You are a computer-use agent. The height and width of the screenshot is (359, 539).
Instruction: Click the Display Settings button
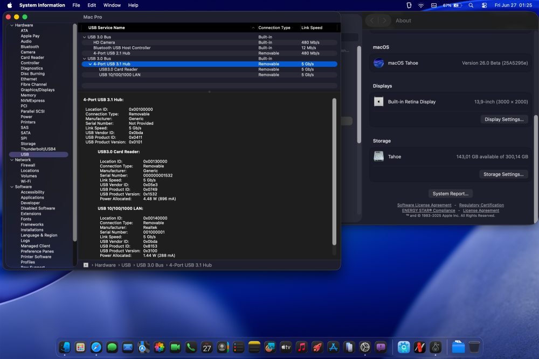[504, 119]
